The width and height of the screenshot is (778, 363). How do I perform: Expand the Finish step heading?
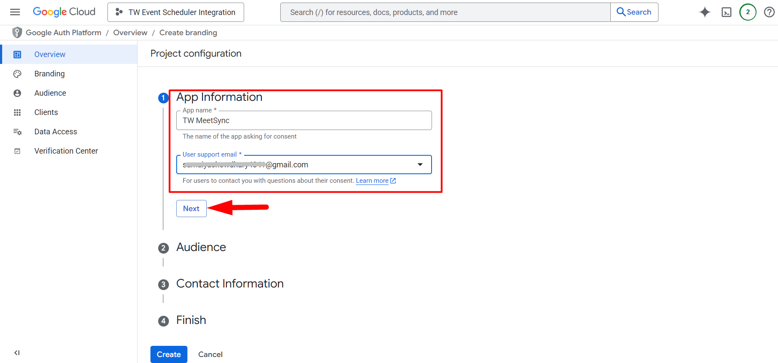click(x=191, y=320)
